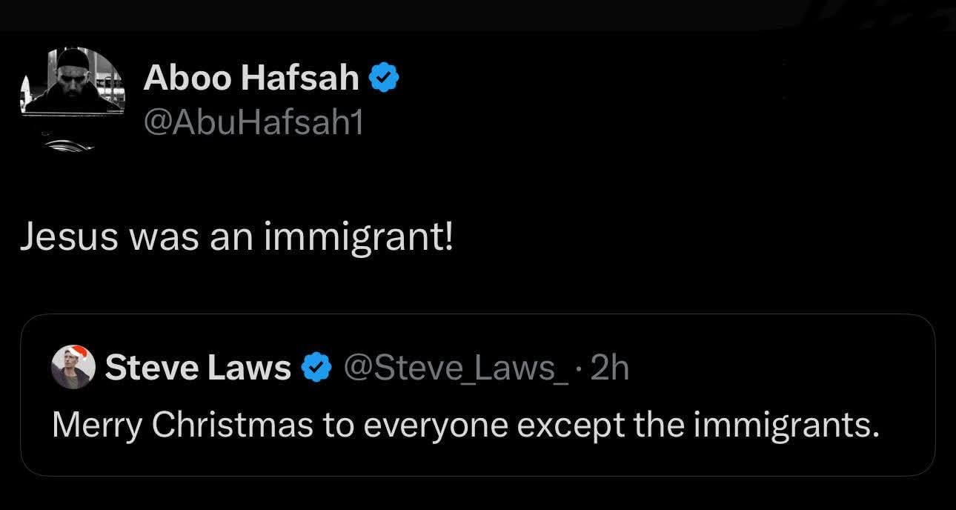Screen dimensions: 956x510
Task: Click the word "Merry" in the quoted tweet
Action: [x=97, y=423]
